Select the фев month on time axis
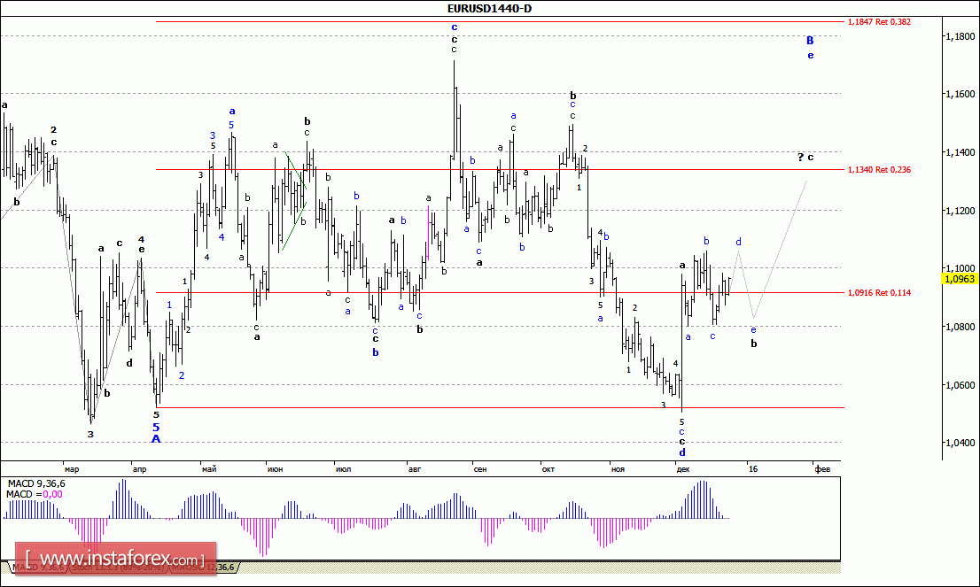The height and width of the screenshot is (587, 980). (822, 467)
